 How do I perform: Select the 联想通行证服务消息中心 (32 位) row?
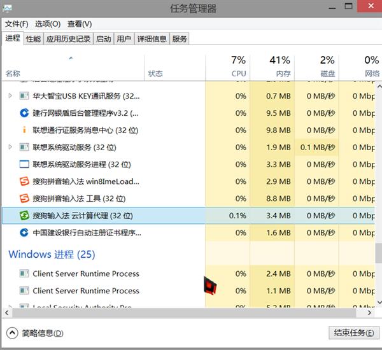pos(188,130)
